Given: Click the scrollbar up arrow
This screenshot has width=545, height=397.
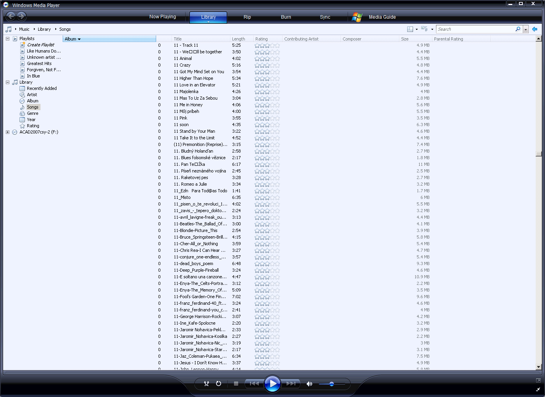Looking at the screenshot, I should (539, 39).
